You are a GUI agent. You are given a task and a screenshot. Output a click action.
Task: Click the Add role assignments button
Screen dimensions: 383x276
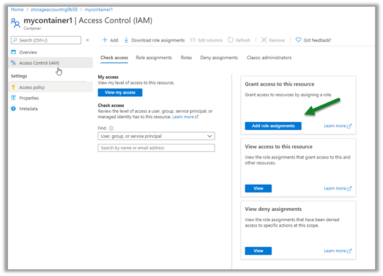point(273,126)
